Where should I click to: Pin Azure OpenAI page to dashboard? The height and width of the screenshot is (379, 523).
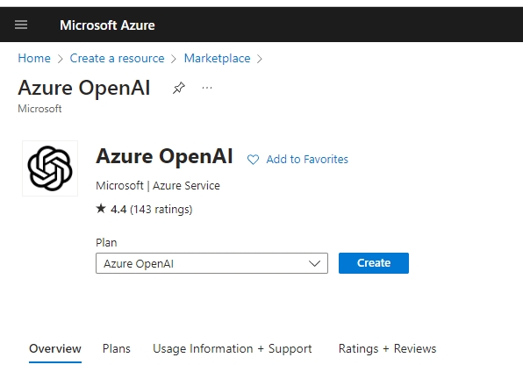[x=179, y=88]
